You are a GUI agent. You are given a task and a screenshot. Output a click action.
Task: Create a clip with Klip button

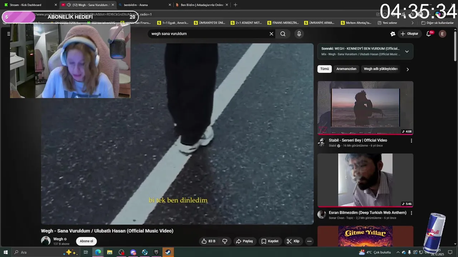293,241
